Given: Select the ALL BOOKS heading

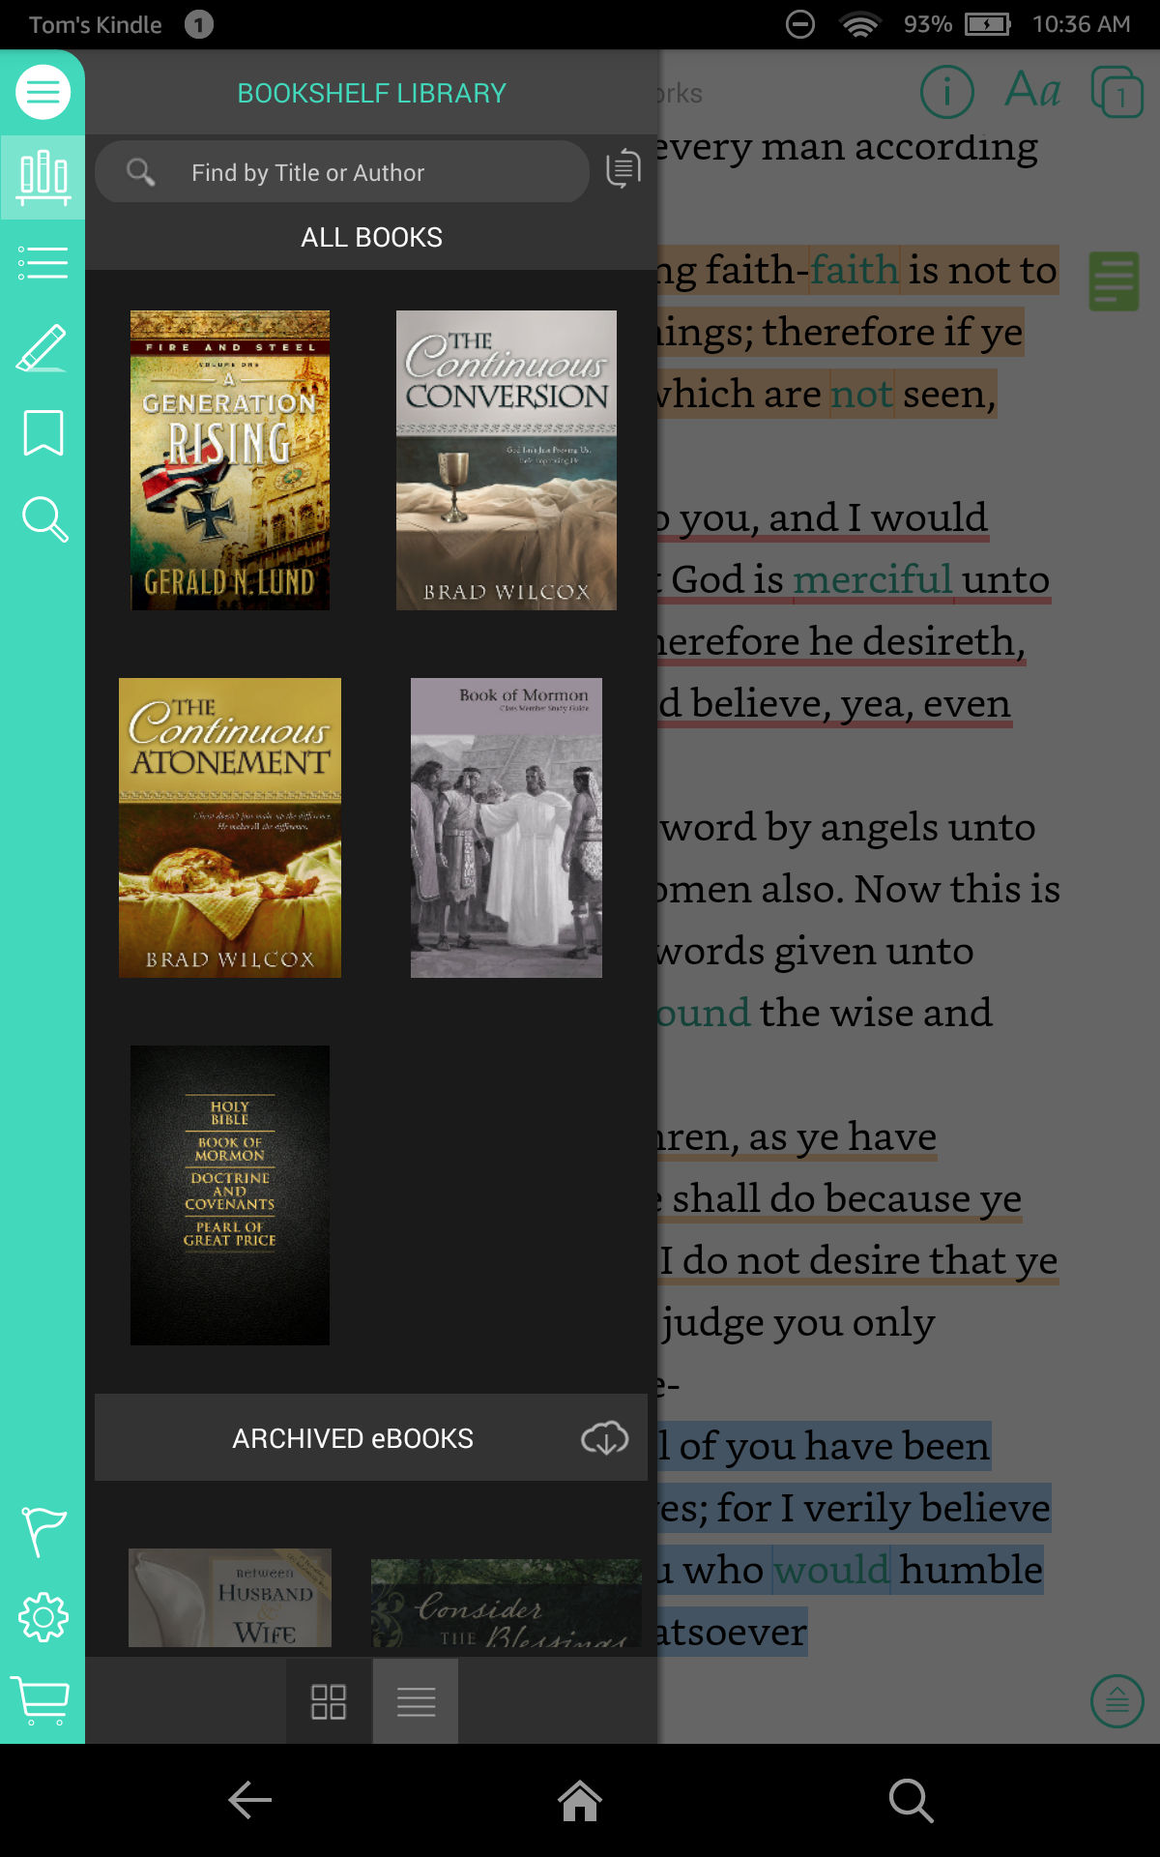Looking at the screenshot, I should pos(371,237).
